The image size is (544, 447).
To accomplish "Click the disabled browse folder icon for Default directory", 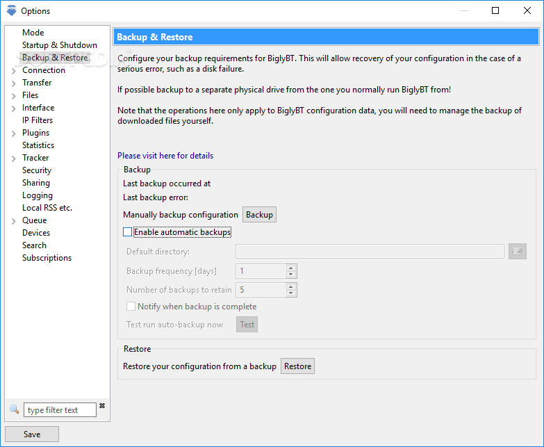I will (x=518, y=251).
